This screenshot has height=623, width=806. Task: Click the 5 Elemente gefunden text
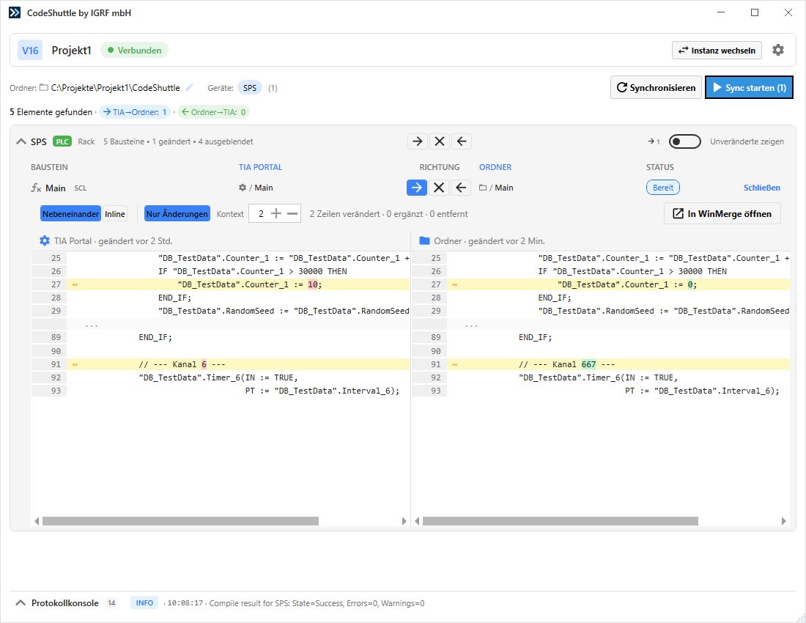51,111
